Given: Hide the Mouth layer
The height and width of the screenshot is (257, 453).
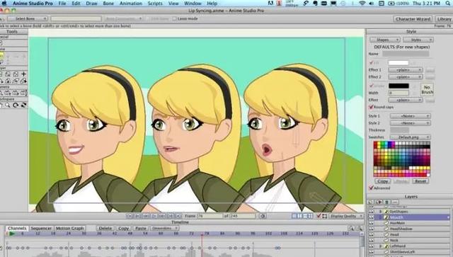Looking at the screenshot, I should 371,217.
